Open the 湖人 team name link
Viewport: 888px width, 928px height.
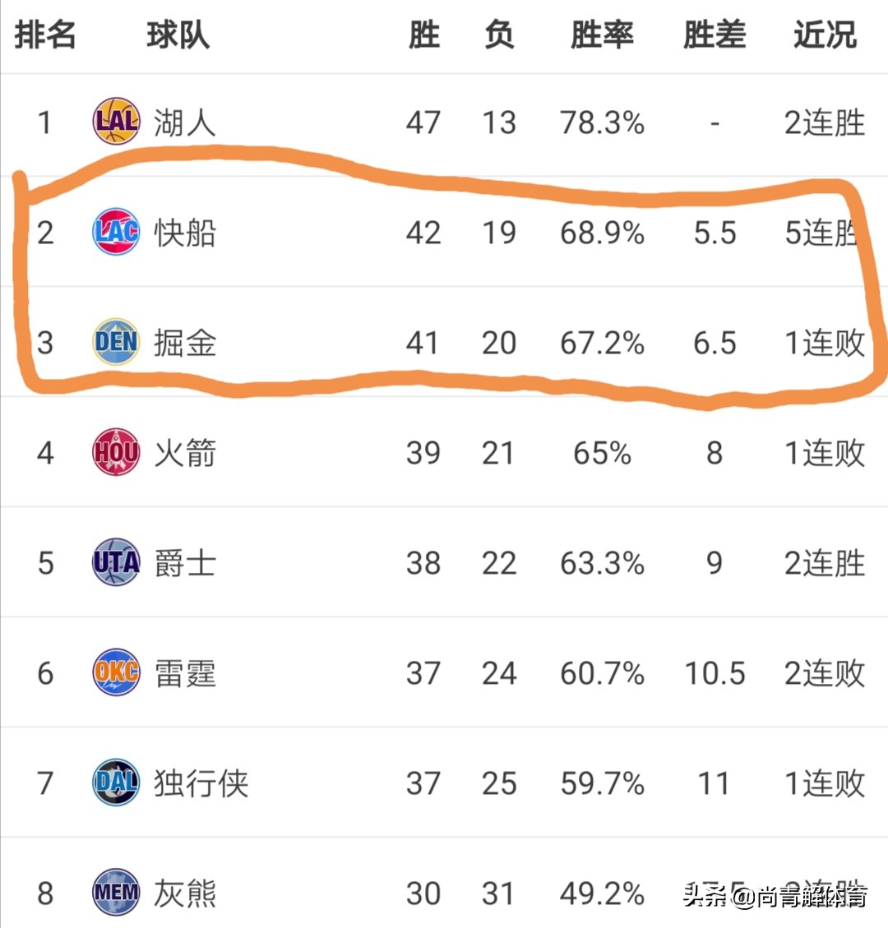(x=185, y=122)
